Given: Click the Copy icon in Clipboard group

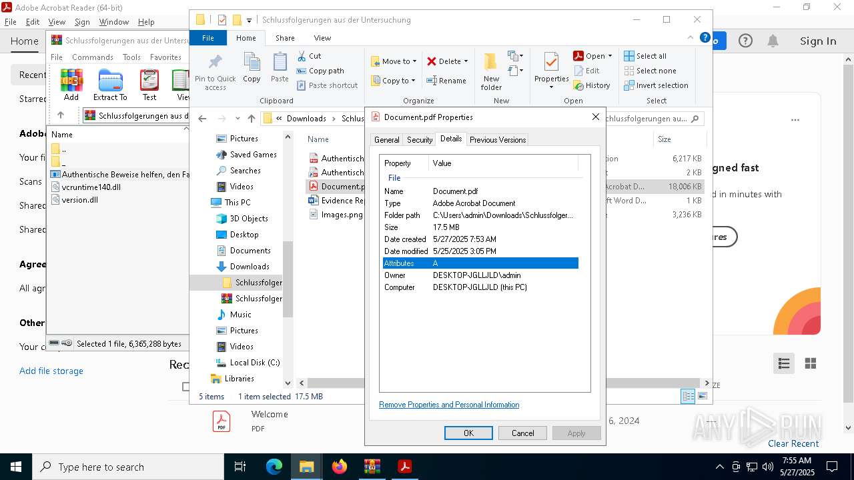Looking at the screenshot, I should (x=252, y=63).
